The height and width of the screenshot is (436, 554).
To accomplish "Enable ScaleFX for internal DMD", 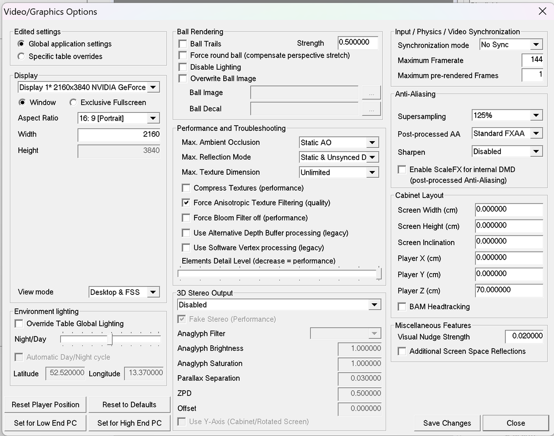I will [x=402, y=169].
